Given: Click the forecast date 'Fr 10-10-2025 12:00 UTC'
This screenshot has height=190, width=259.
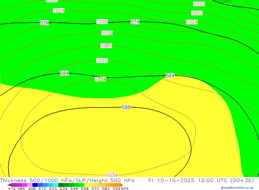Looking at the screenshot, I should tap(188, 180).
